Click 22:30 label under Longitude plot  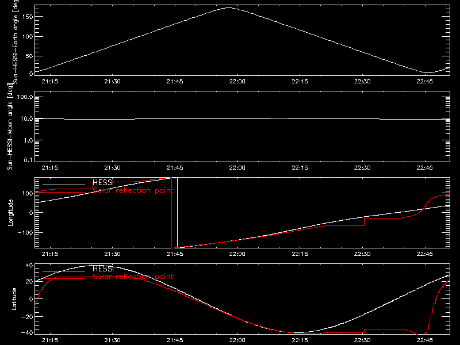point(362,254)
